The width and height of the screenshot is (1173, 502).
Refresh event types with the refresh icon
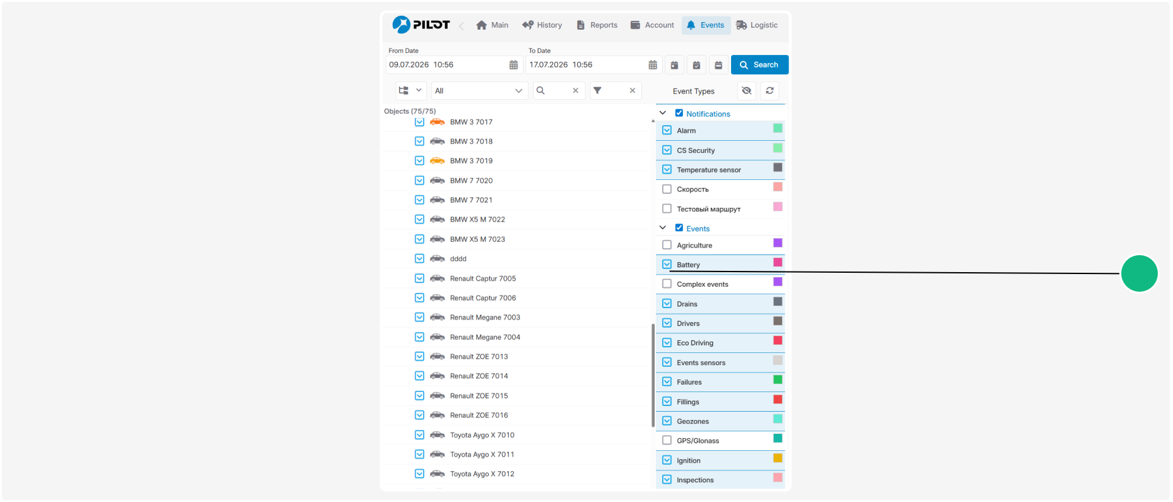click(x=770, y=91)
